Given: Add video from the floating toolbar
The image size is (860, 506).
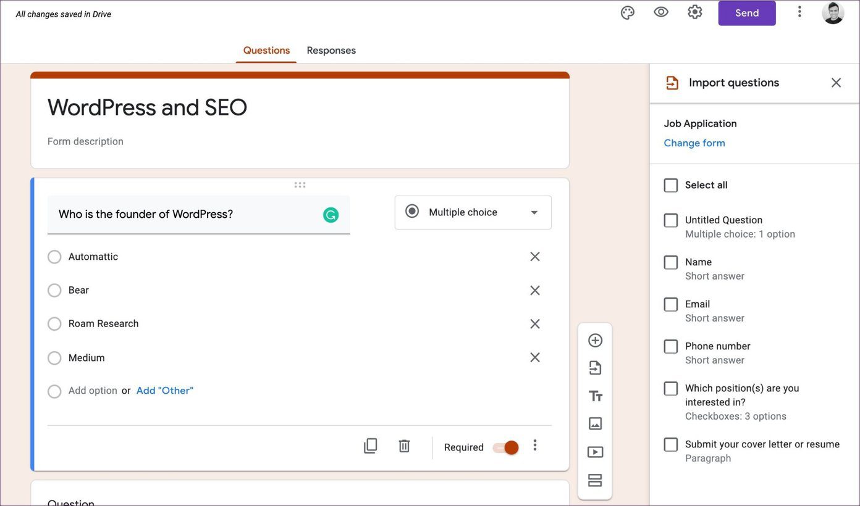Looking at the screenshot, I should 595,452.
